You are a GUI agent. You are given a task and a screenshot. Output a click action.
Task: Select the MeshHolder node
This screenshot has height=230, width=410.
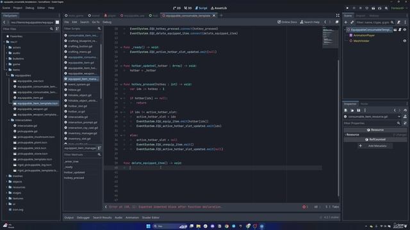(x=361, y=41)
